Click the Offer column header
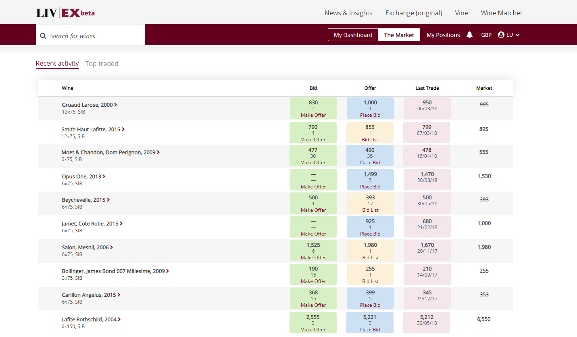The width and height of the screenshot is (577, 337). click(x=370, y=88)
